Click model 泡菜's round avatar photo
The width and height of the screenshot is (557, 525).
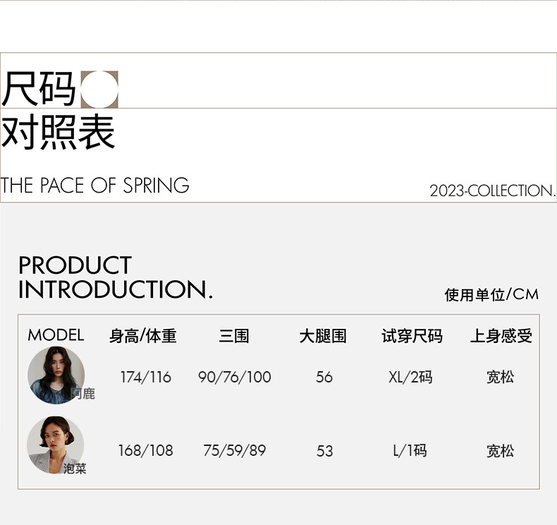[54, 444]
